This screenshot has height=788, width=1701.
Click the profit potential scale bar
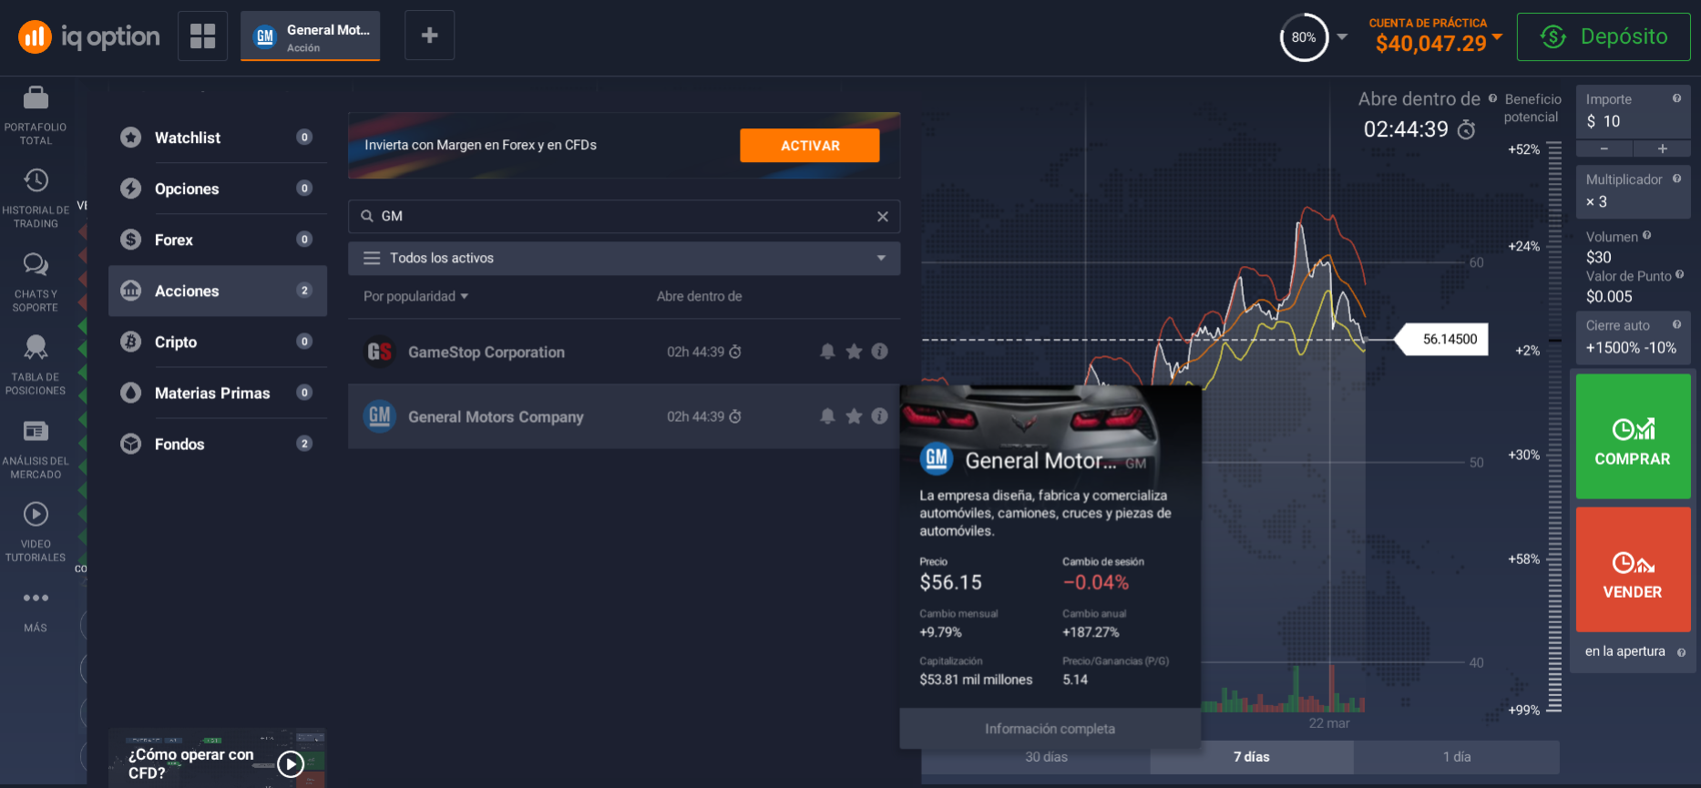click(x=1554, y=426)
